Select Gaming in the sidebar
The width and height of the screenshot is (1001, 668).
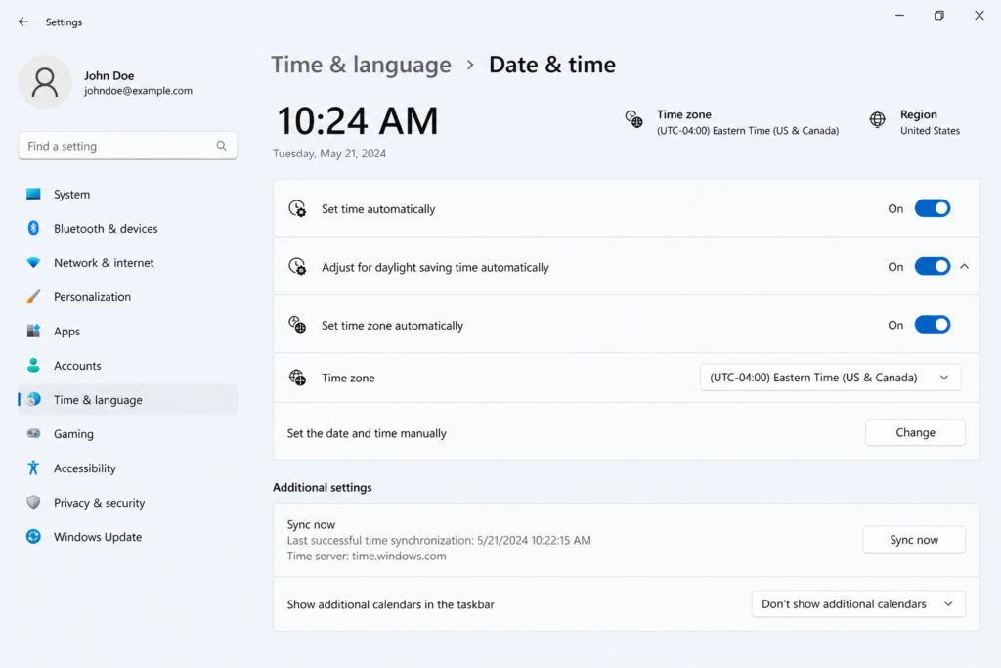coord(128,433)
